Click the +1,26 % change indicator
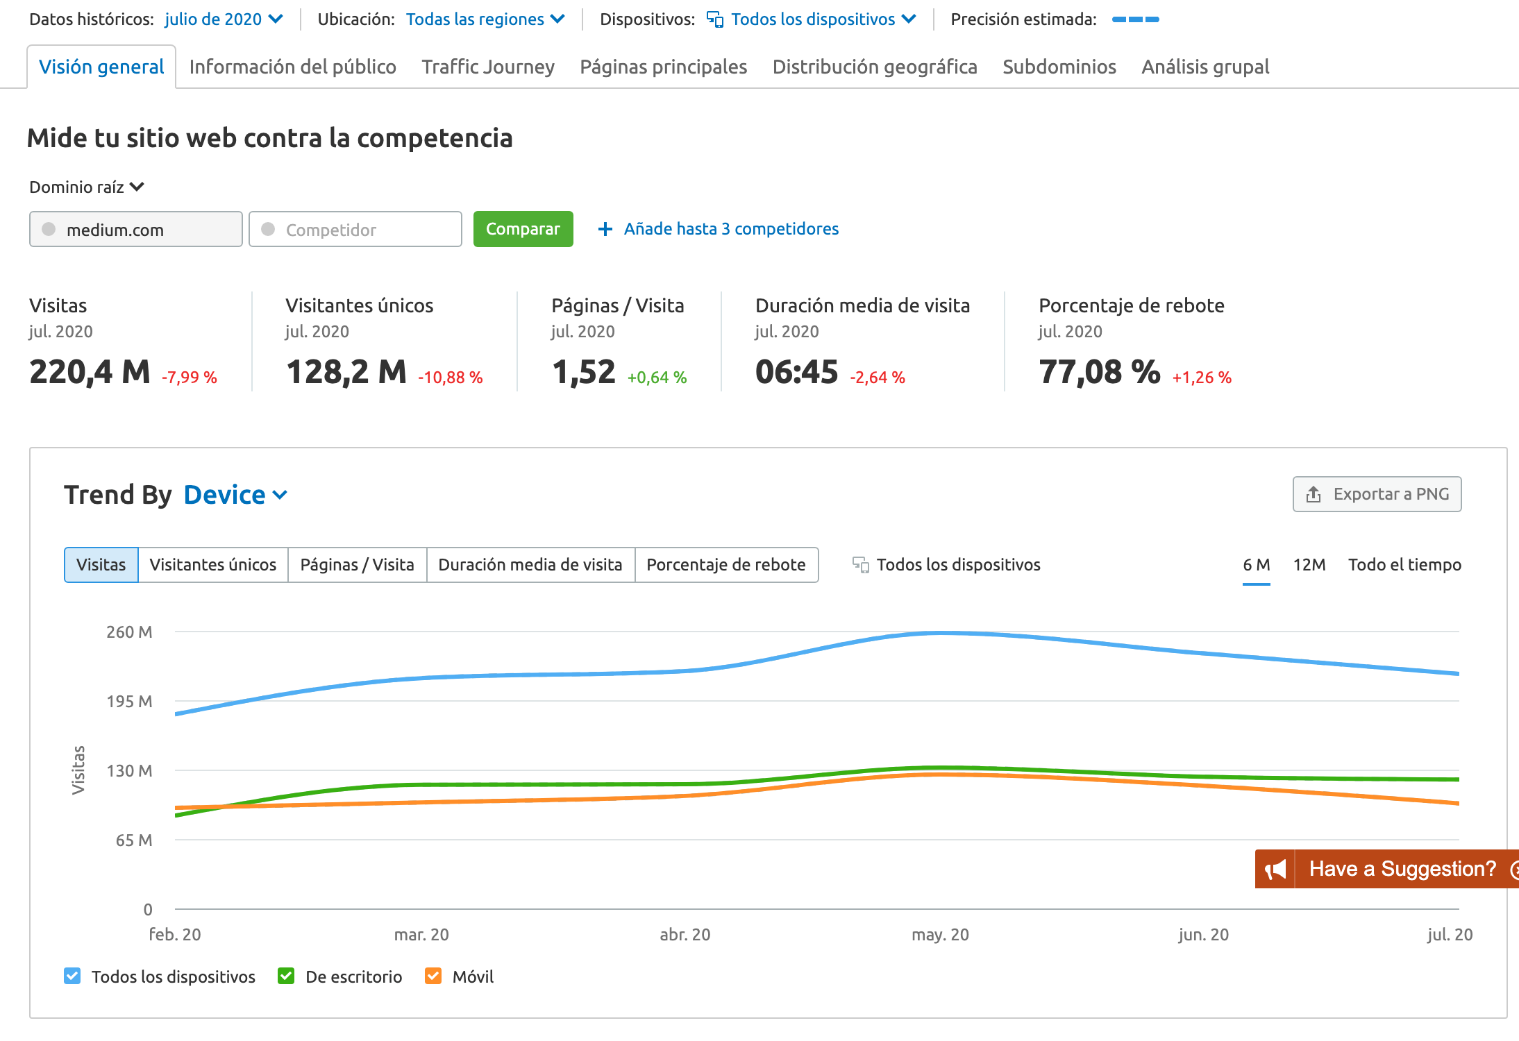 point(1202,378)
